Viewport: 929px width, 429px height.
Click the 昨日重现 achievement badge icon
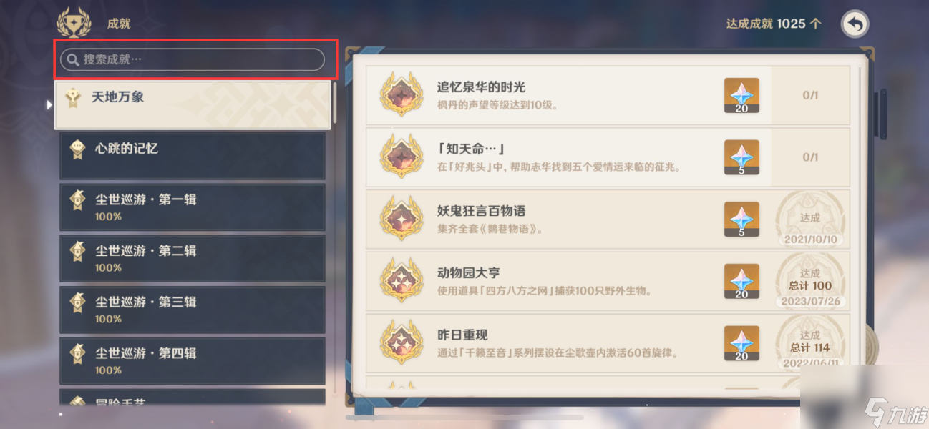(401, 342)
